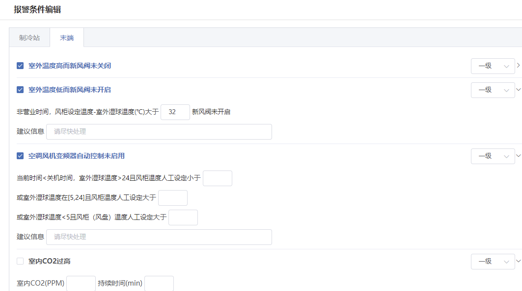Expand the 室外温度高而新风阀未关闭 section arrow
The height and width of the screenshot is (291, 522).
pyautogui.click(x=519, y=66)
